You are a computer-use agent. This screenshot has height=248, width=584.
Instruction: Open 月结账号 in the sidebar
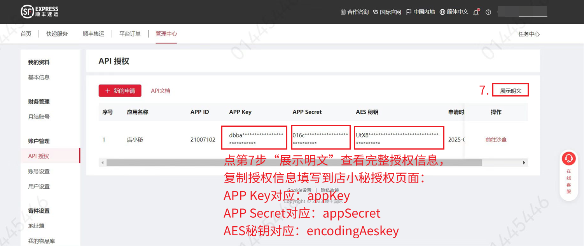coord(39,117)
